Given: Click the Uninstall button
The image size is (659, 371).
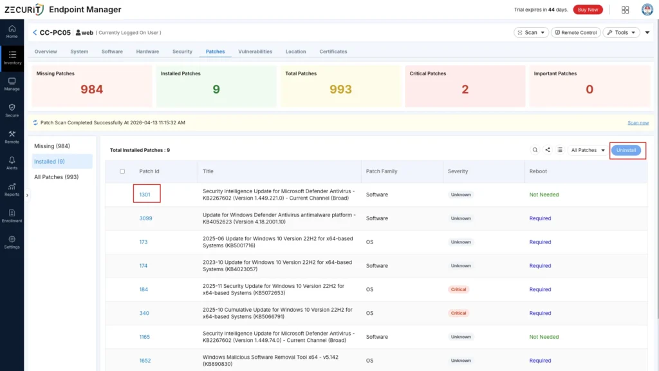Looking at the screenshot, I should [626, 150].
